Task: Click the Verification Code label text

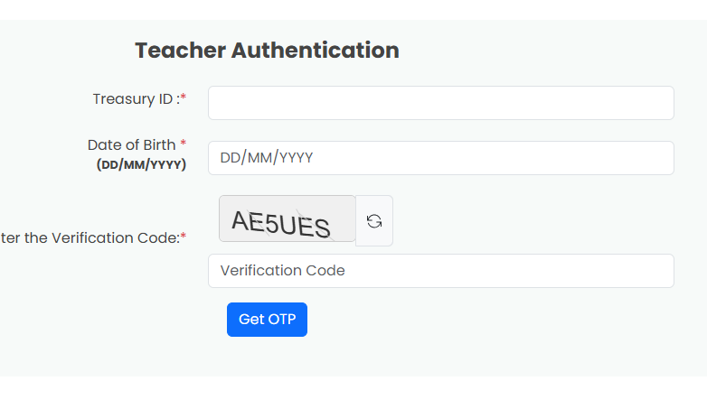Action: 90,237
